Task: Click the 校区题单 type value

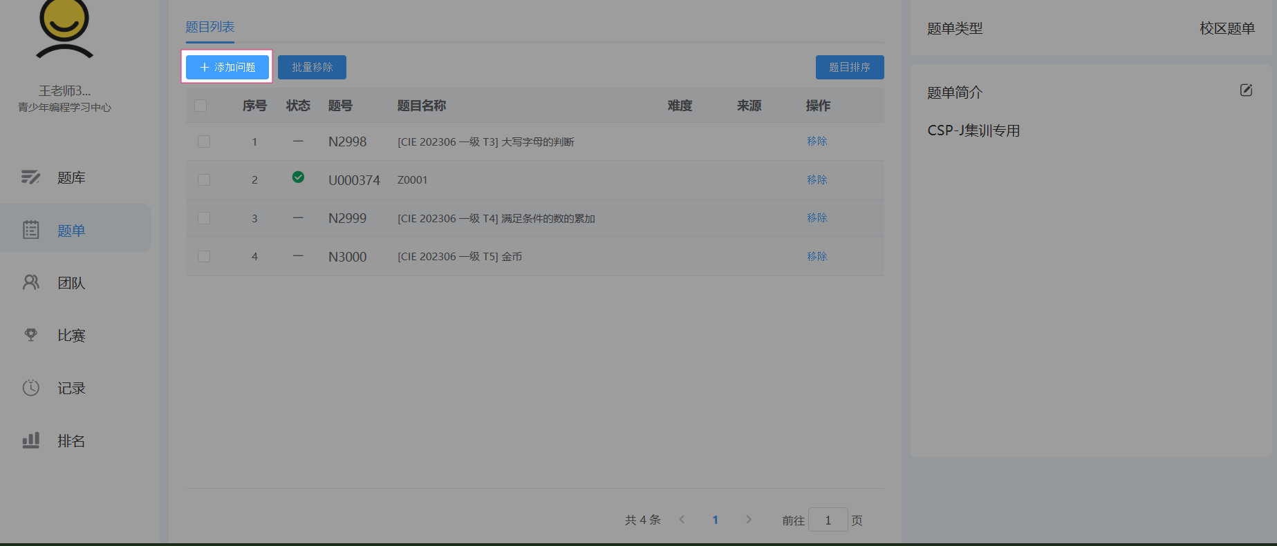Action: coord(1227,28)
